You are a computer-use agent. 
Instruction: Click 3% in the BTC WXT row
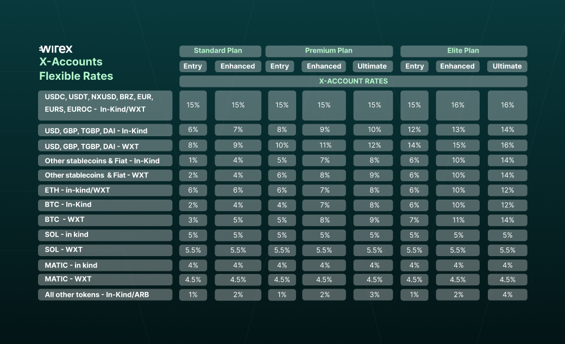[x=193, y=220]
